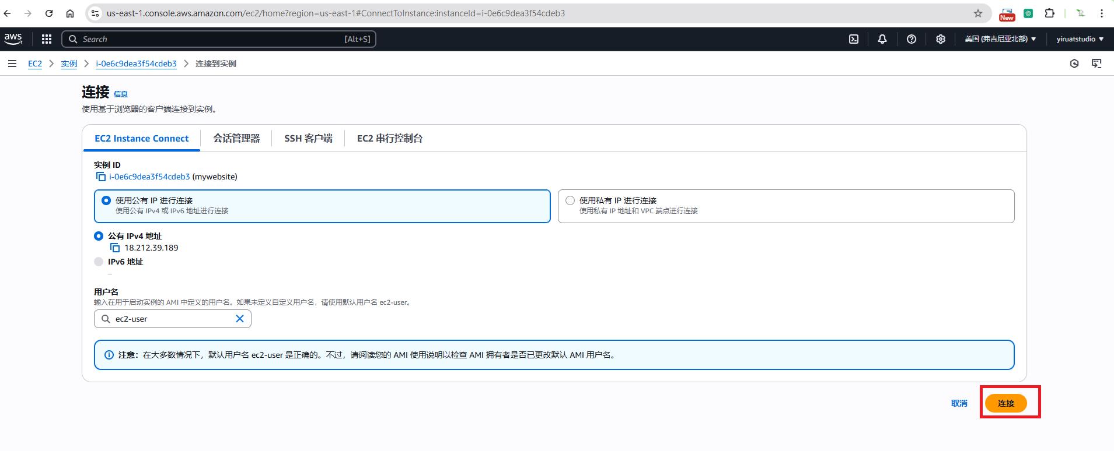Click the AWS Search box

pos(219,39)
